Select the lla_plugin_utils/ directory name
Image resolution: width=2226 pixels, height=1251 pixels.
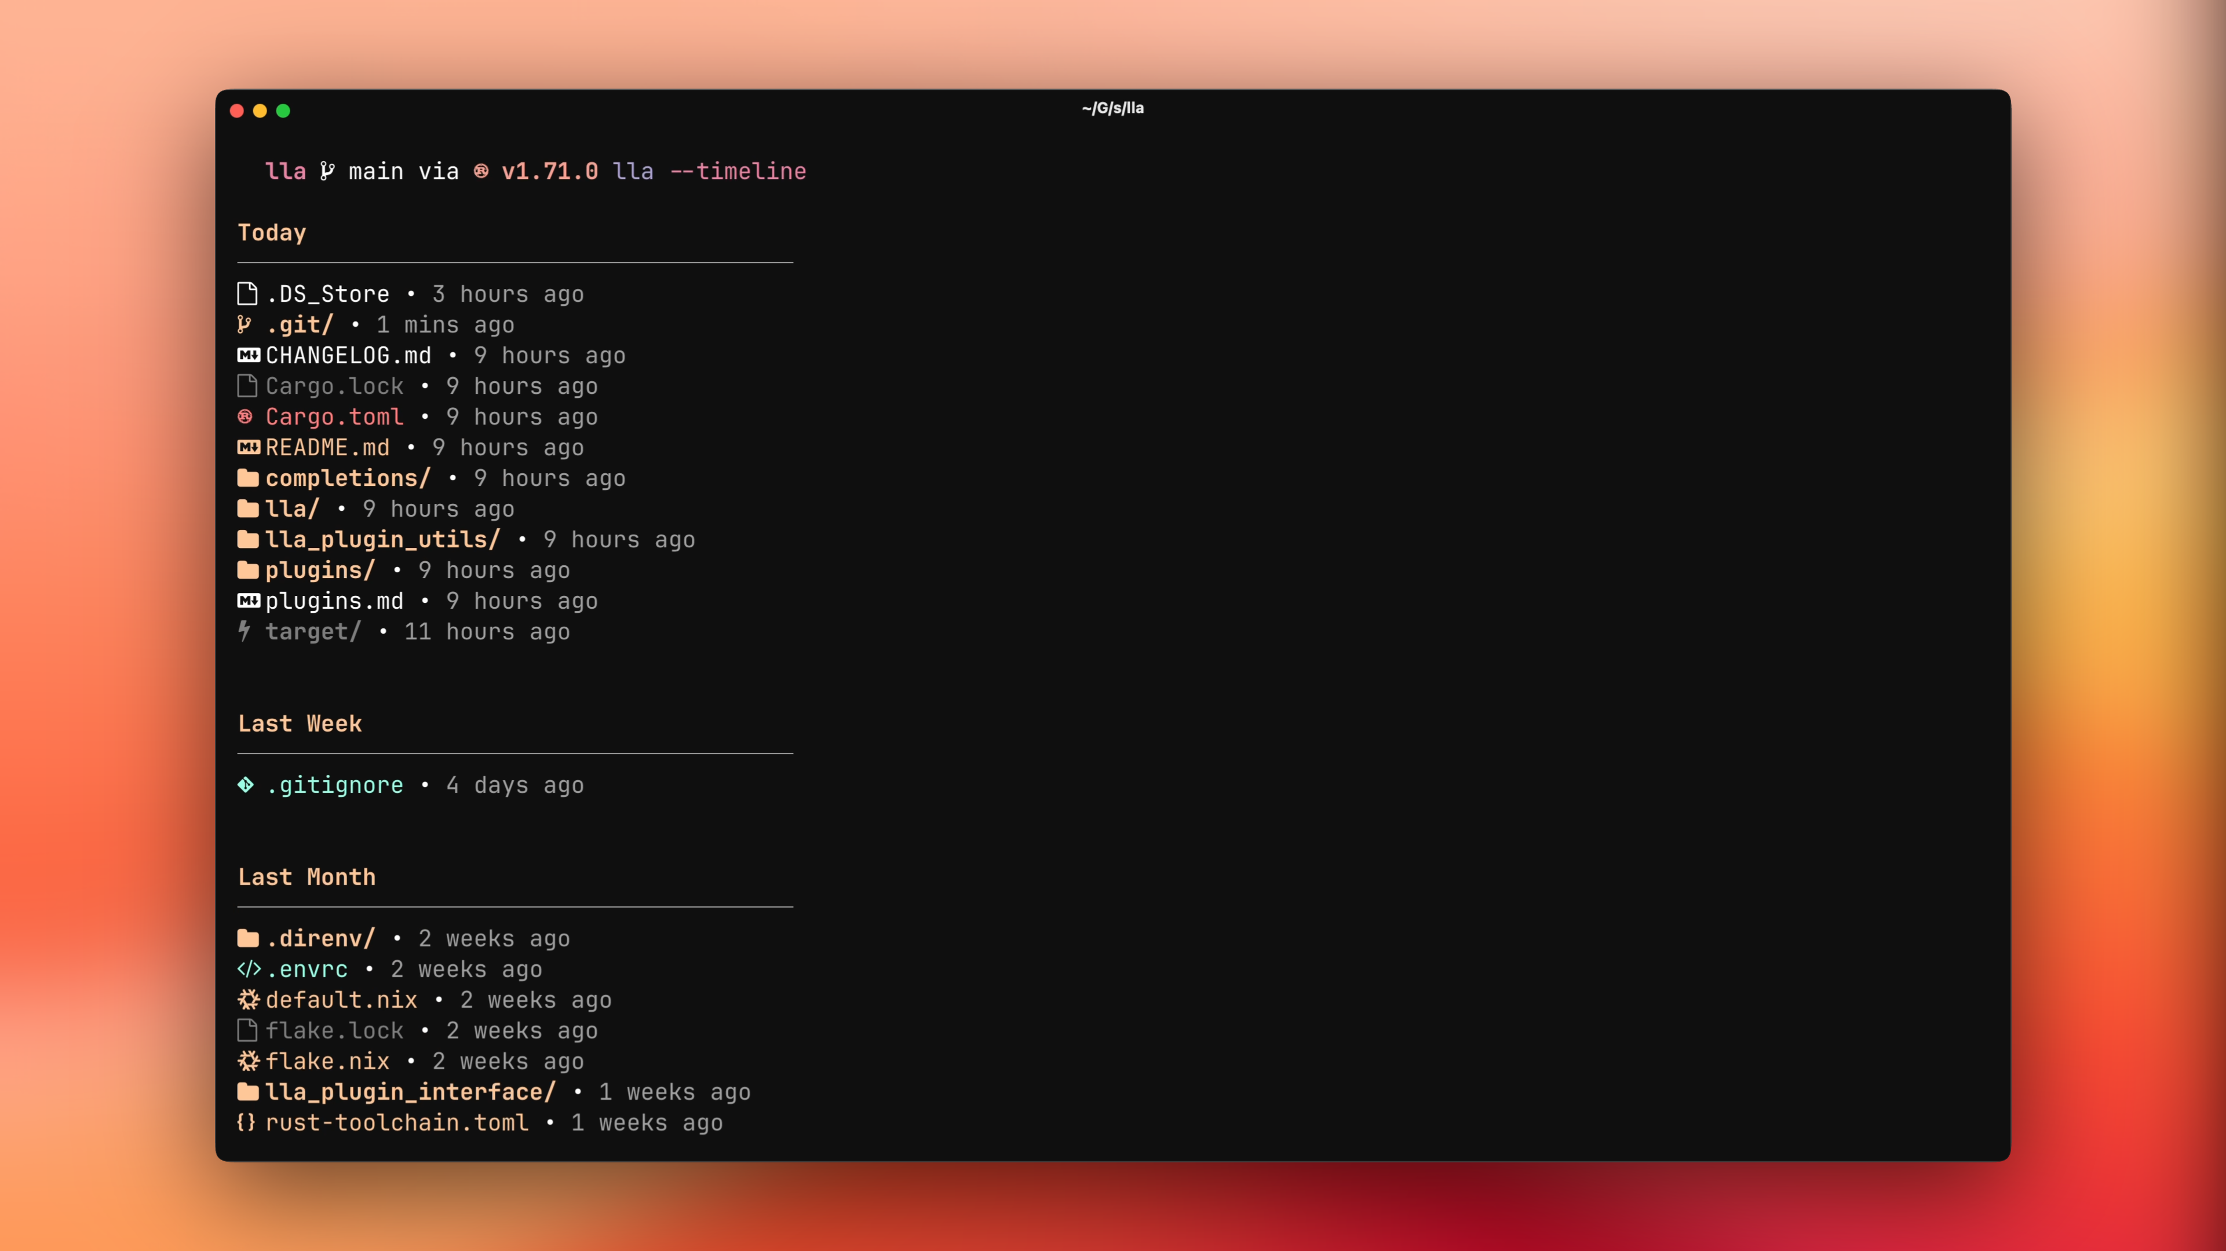click(x=383, y=539)
